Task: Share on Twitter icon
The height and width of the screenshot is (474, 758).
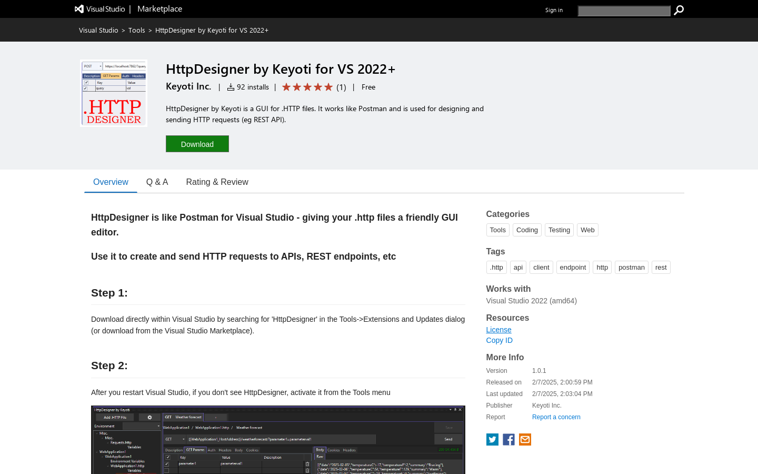Action: (x=492, y=440)
